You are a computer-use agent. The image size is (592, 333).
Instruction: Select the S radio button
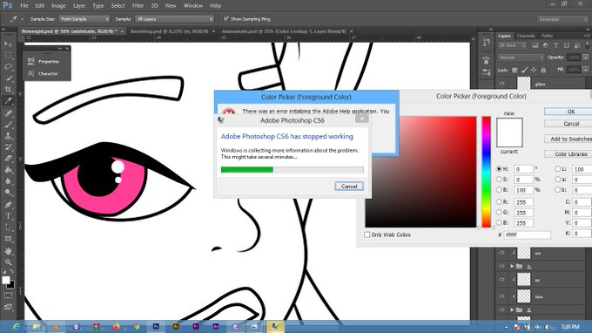[499, 180]
